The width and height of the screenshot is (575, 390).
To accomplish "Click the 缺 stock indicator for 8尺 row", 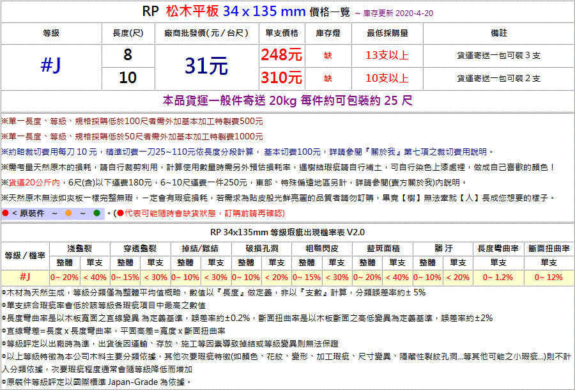I will 328,56.
